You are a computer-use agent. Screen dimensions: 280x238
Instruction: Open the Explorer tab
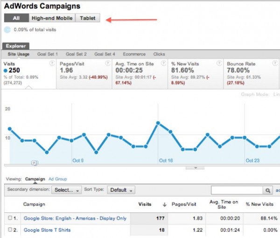tap(16, 46)
